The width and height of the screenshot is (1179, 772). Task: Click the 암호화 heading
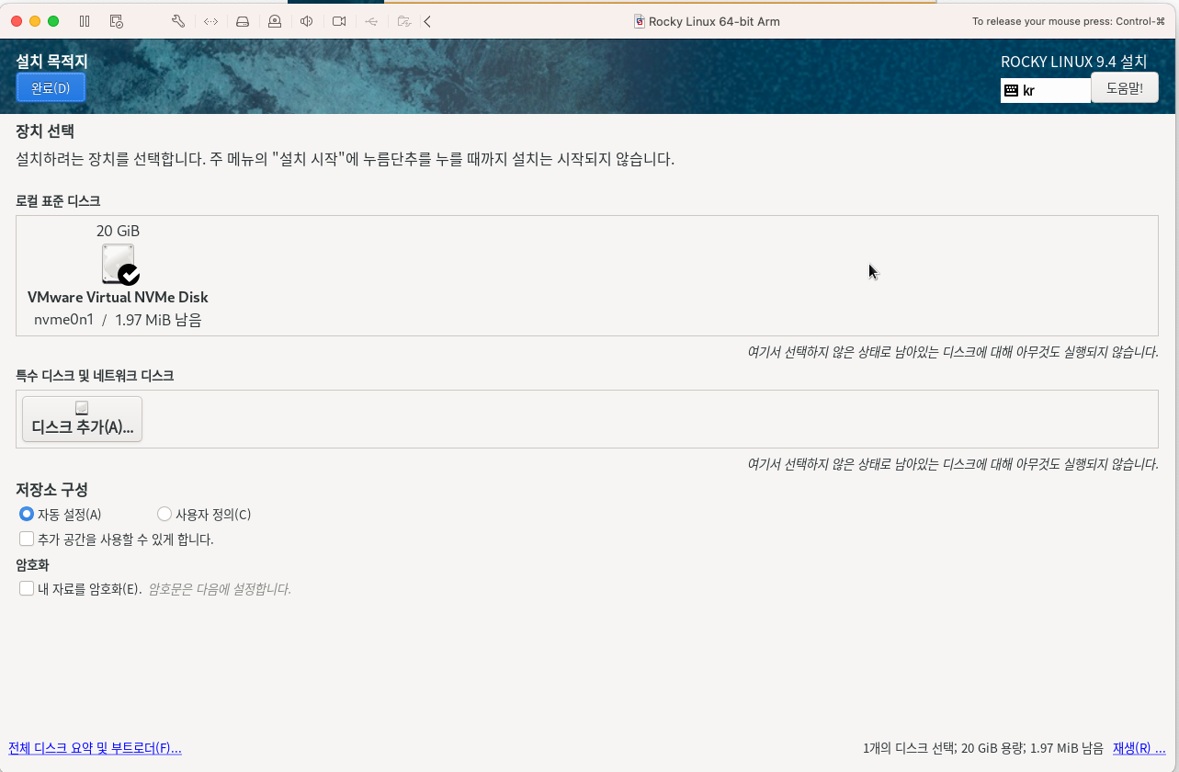tap(32, 564)
